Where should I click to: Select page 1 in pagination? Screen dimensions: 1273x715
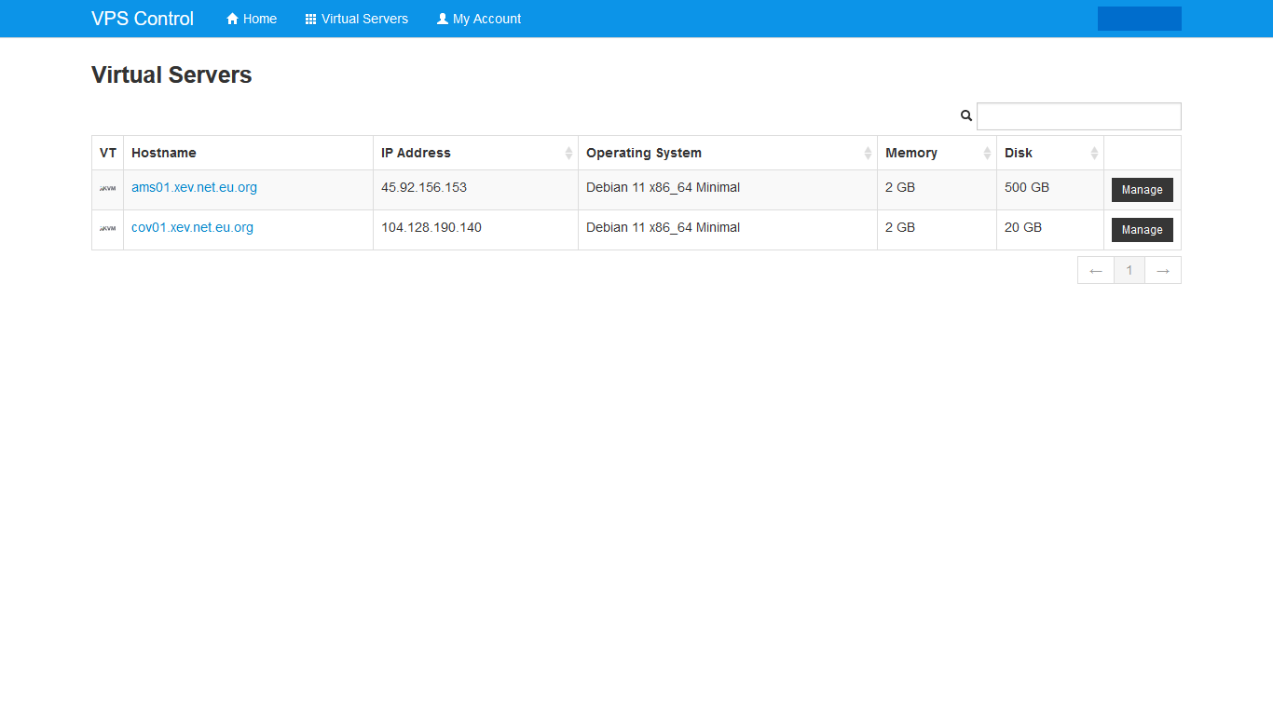1129,271
